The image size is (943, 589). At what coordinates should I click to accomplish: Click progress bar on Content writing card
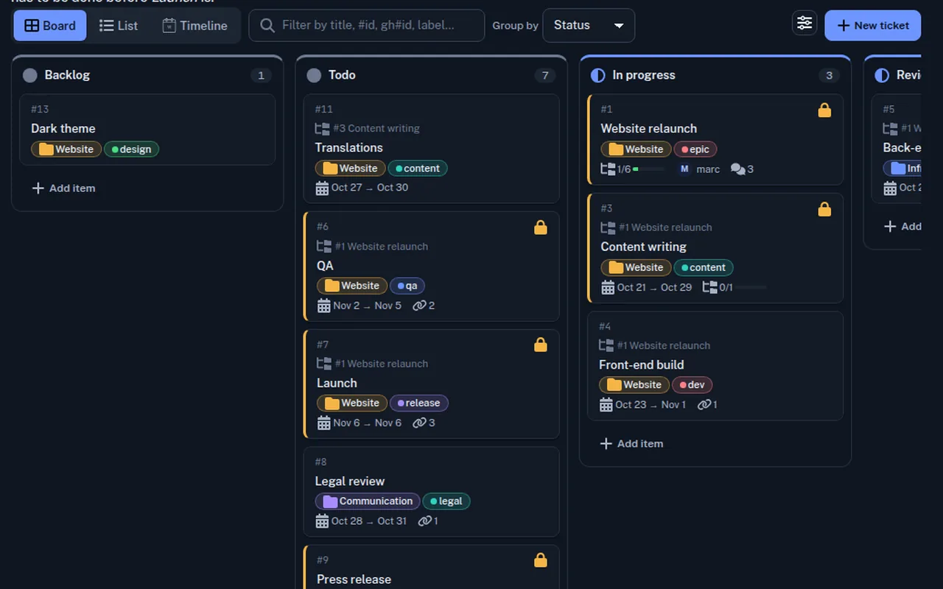pyautogui.click(x=751, y=287)
